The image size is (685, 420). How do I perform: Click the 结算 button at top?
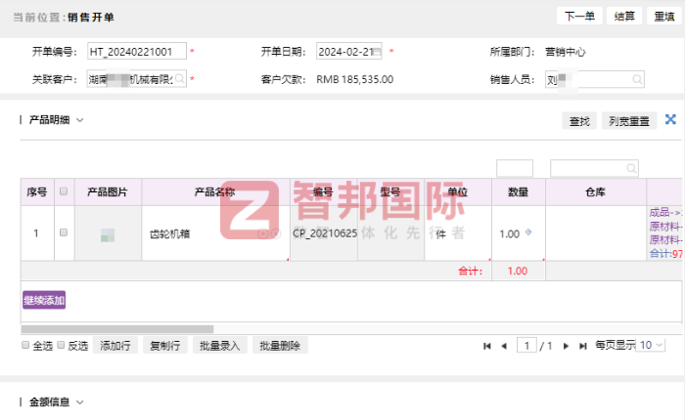click(623, 16)
